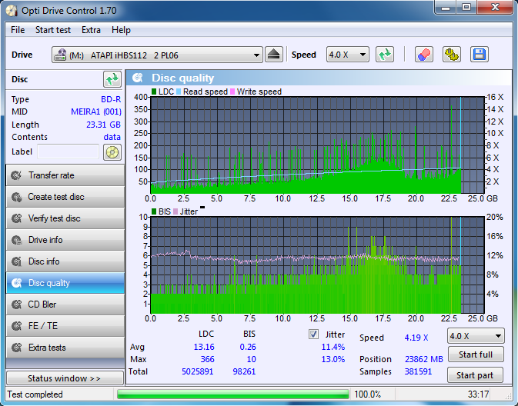Open the Extra menu
518x406 pixels.
[91, 30]
